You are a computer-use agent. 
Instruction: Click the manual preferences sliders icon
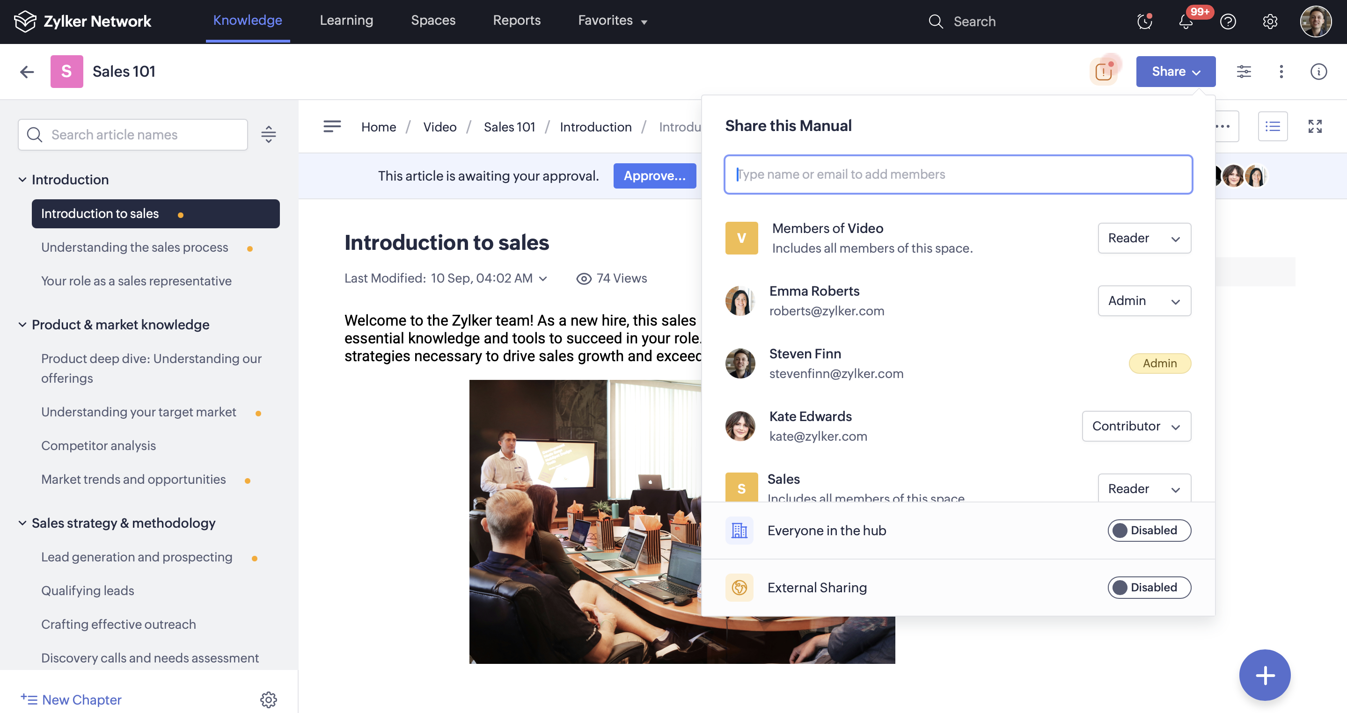1244,72
